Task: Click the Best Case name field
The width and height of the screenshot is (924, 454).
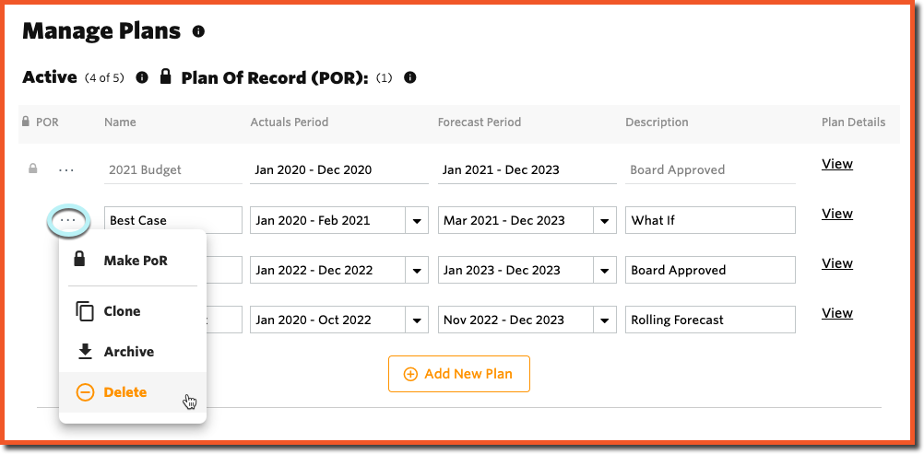Action: click(173, 220)
